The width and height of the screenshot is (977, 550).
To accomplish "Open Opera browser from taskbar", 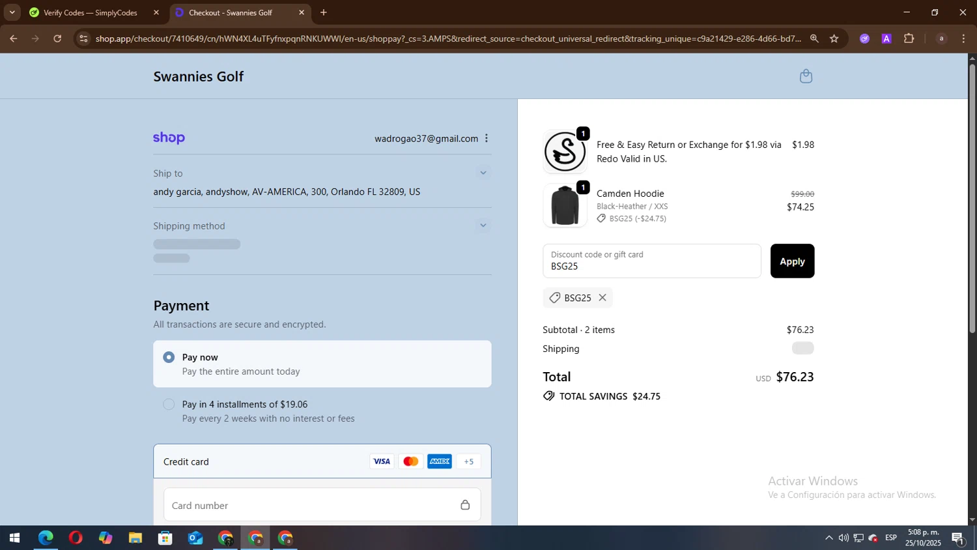I will pos(76,538).
